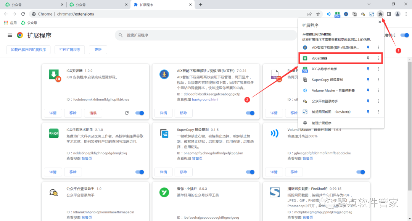This screenshot has width=412, height=221.
Task: Open a new browser tab
Action: click(x=201, y=5)
